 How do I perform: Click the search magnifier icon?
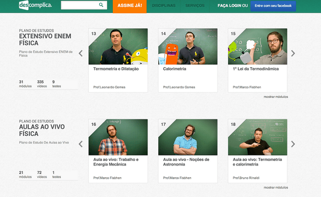pyautogui.click(x=101, y=5)
